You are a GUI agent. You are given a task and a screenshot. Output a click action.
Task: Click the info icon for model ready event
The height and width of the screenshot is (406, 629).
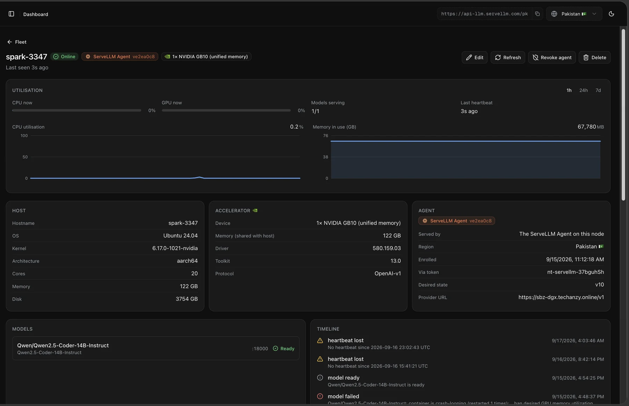(320, 378)
